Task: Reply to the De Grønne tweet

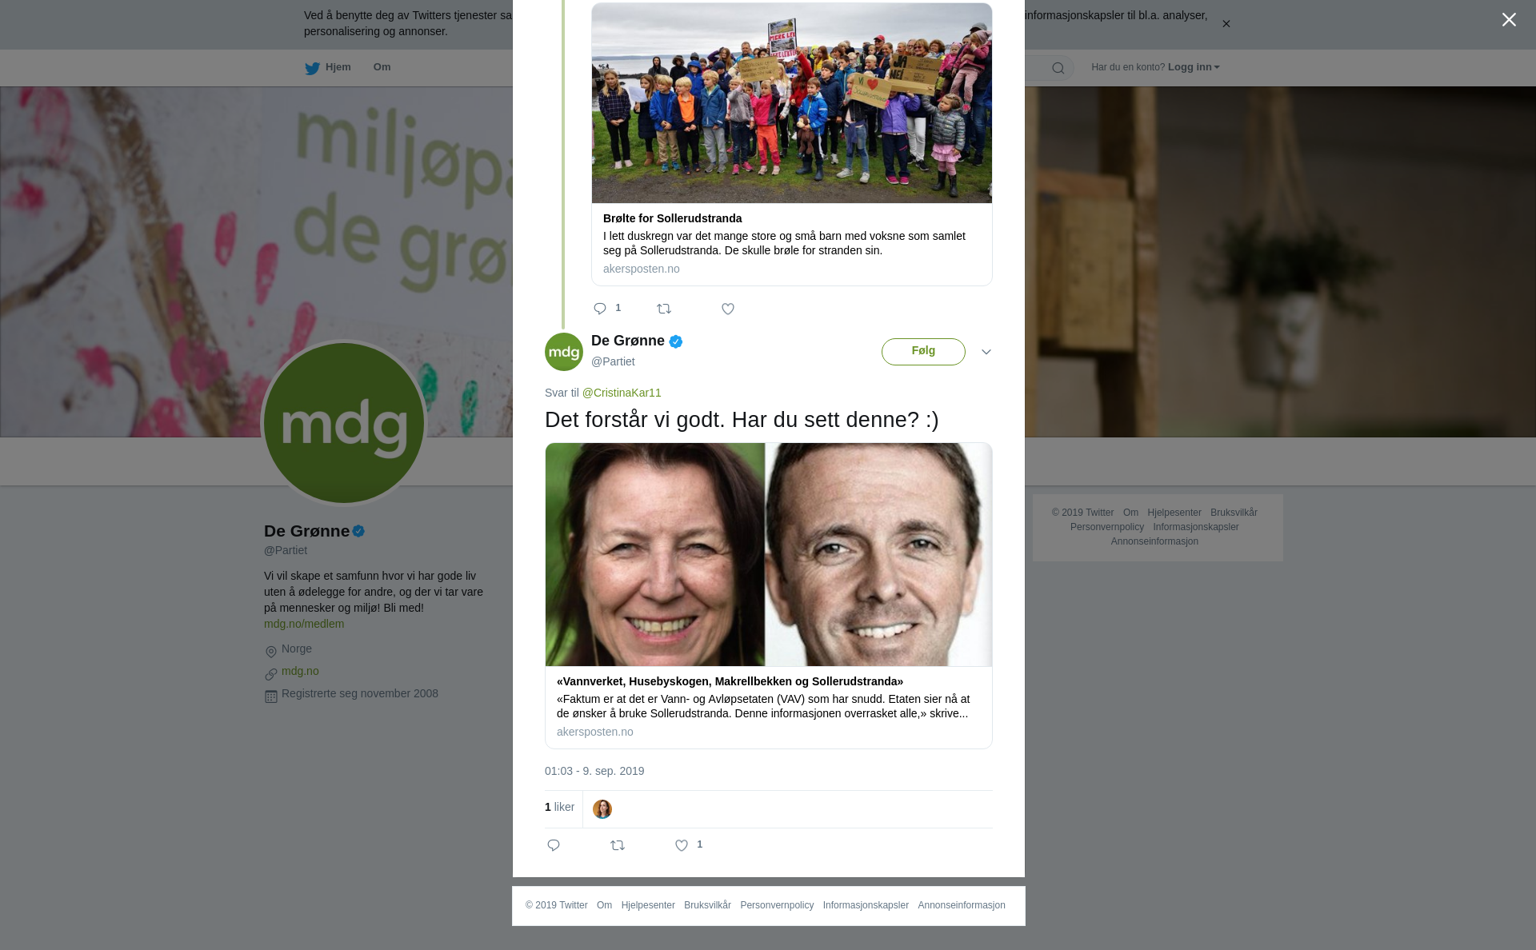Action: click(x=554, y=845)
